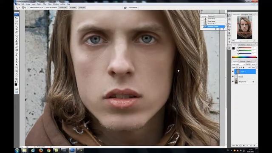Click the Zoom In icon in options bar
Image resolution: width=272 pixels, height=153 pixels.
pos(23,8)
